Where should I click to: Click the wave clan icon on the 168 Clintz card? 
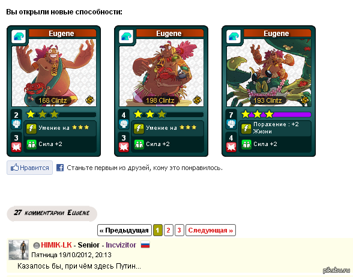pyautogui.click(x=19, y=37)
